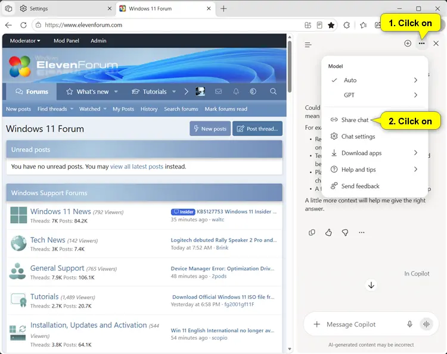Select the Auto model option

click(x=350, y=80)
